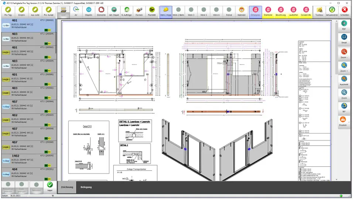Toggle the Werk 5 filter
This screenshot has height=200, width=353.
pyautogui.click(x=203, y=12)
